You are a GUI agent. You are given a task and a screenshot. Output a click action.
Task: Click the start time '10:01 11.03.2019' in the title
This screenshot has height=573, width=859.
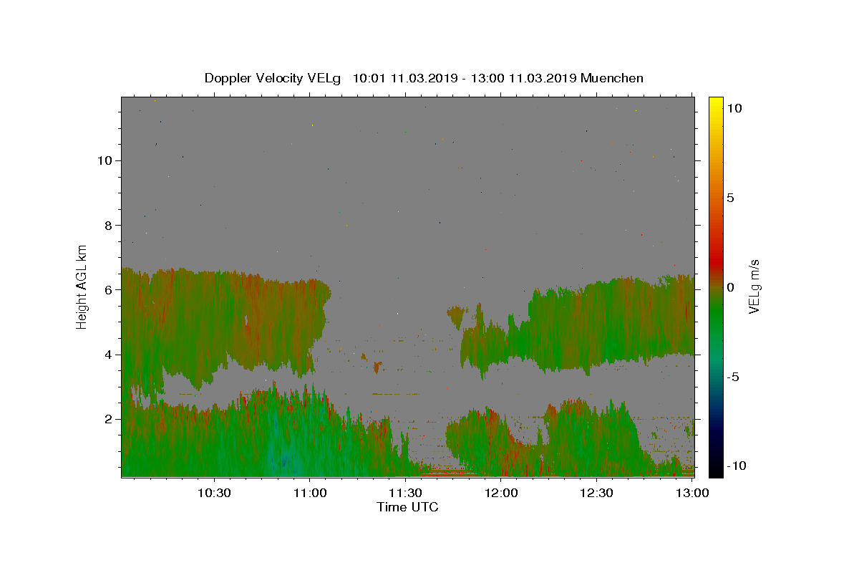[405, 78]
